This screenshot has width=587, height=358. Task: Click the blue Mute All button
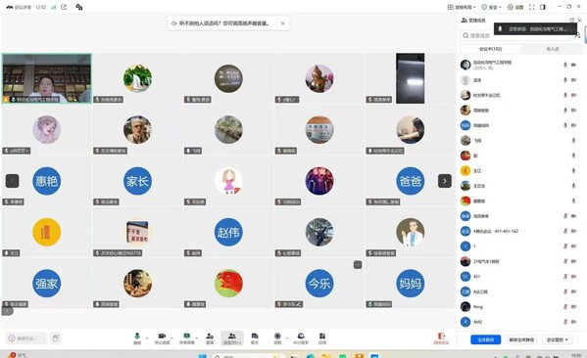click(x=485, y=339)
